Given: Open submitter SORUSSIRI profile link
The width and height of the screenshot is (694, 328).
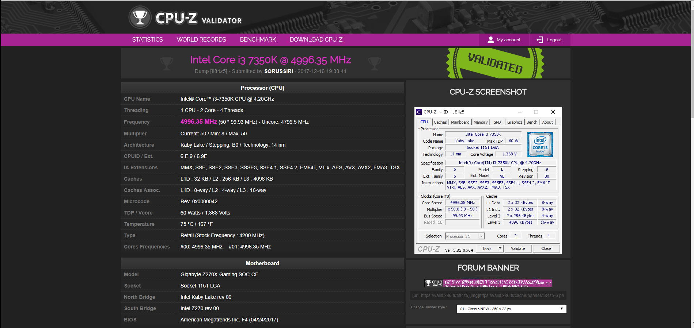Looking at the screenshot, I should point(278,71).
